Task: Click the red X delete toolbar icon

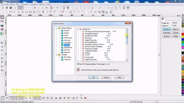Action: click(x=35, y=8)
